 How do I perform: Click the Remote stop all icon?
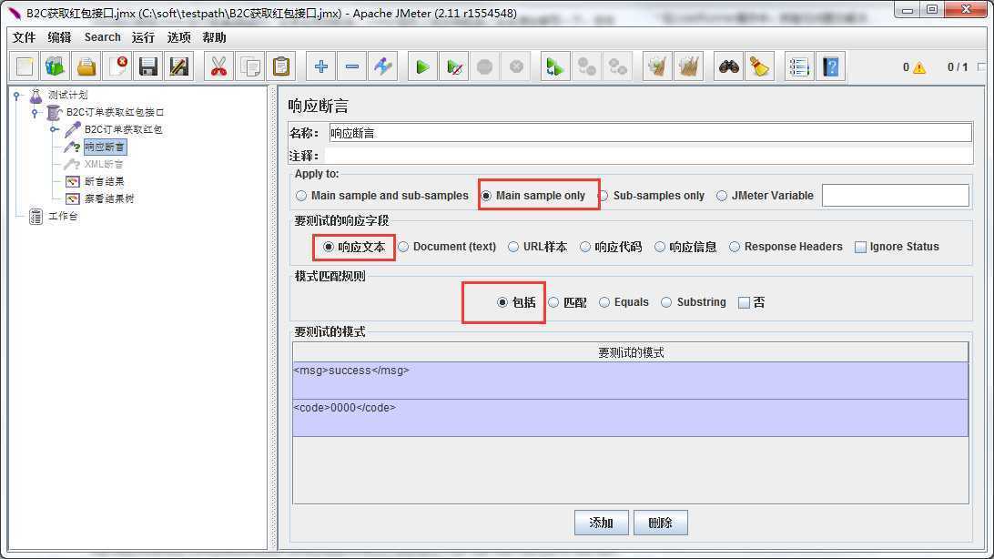(x=586, y=66)
